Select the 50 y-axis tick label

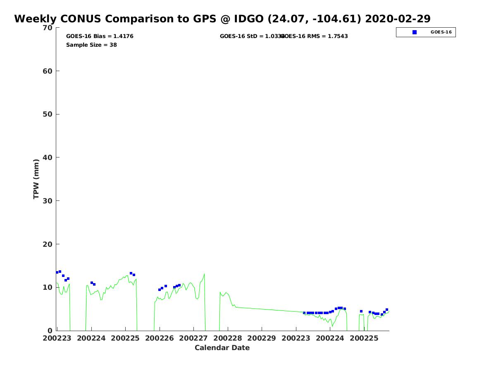coord(48,114)
